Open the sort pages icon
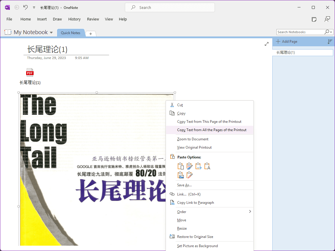The image size is (335, 251). (330, 42)
